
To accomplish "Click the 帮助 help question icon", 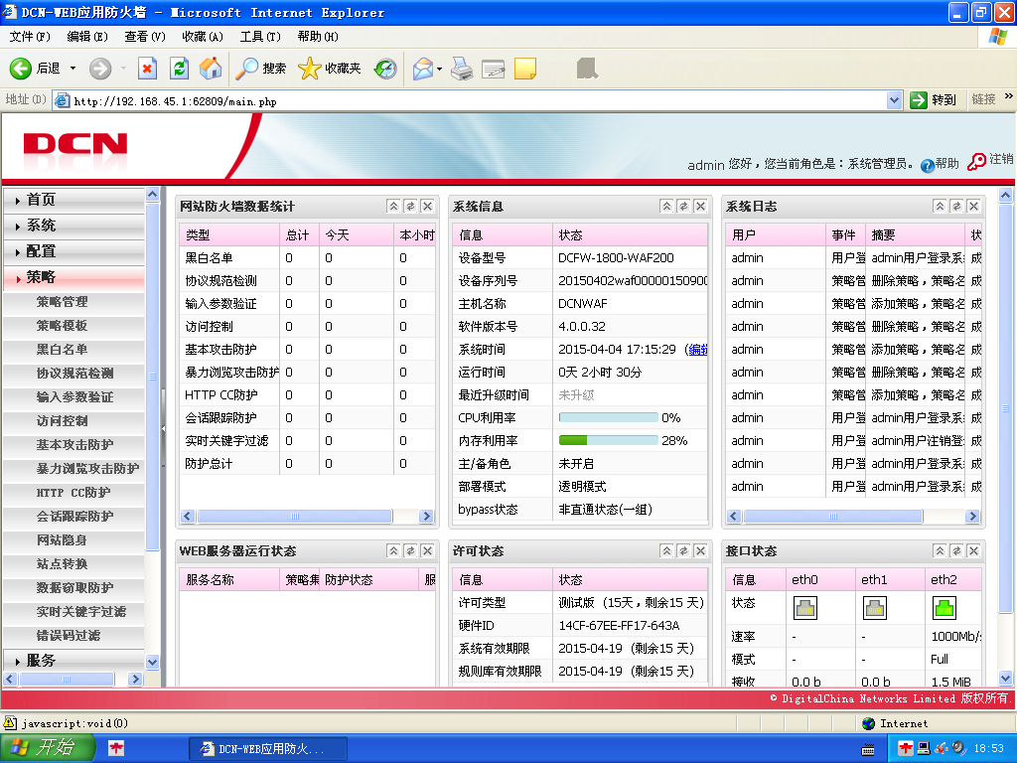I will pos(928,166).
